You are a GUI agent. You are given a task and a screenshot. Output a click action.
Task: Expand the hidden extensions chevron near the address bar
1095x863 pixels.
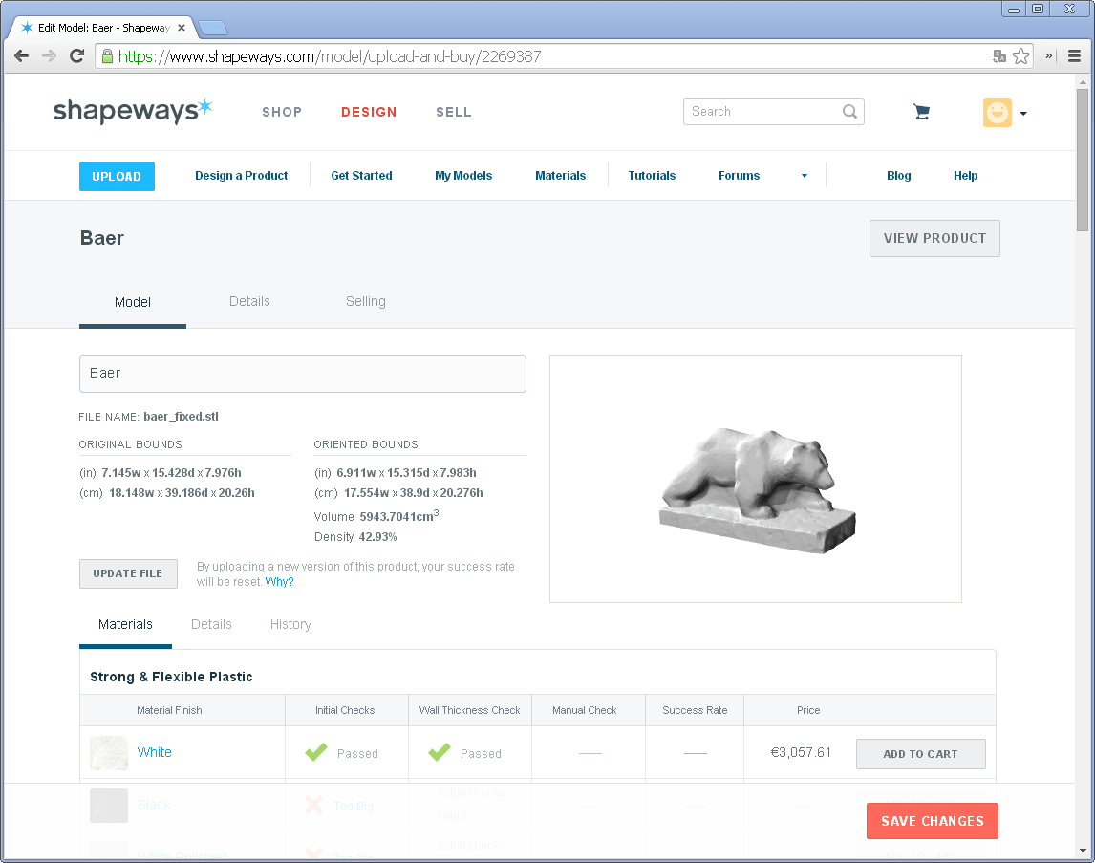(1046, 56)
